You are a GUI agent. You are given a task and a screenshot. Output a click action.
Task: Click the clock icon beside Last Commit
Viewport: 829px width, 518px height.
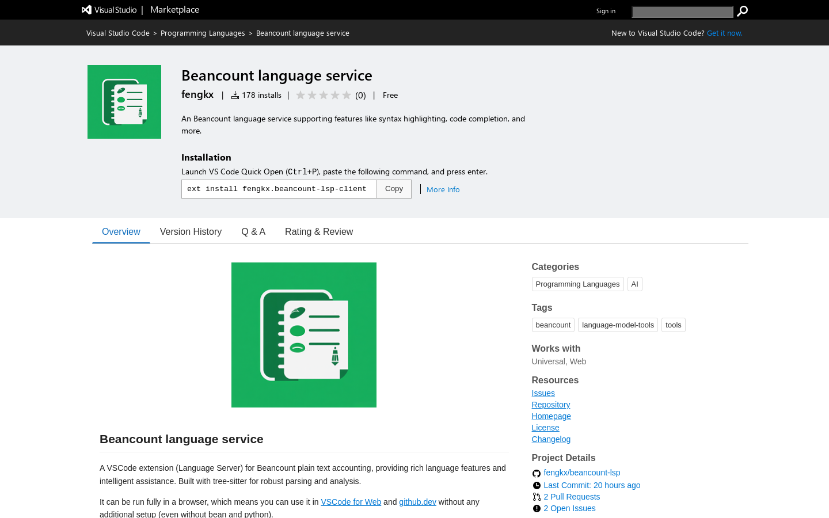coord(537,486)
